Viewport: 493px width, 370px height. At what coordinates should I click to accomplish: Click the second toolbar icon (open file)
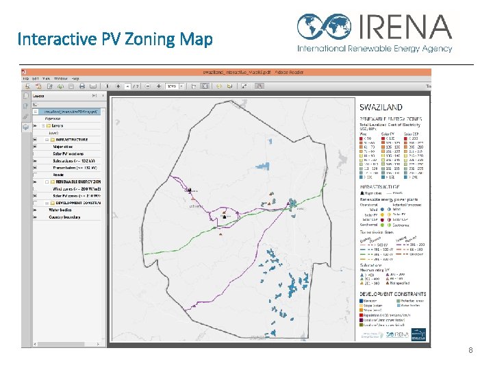(x=38, y=86)
